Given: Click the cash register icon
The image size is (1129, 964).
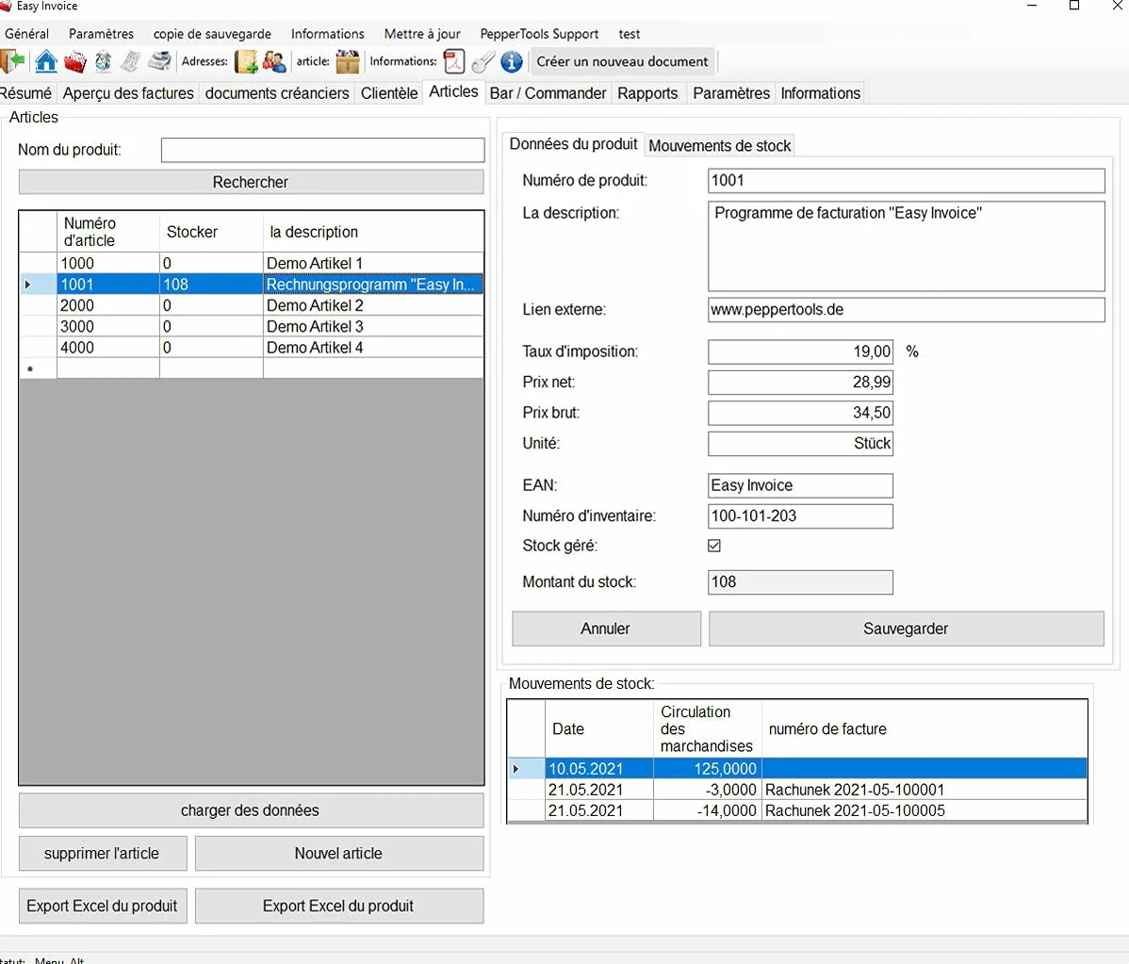Looking at the screenshot, I should [160, 61].
